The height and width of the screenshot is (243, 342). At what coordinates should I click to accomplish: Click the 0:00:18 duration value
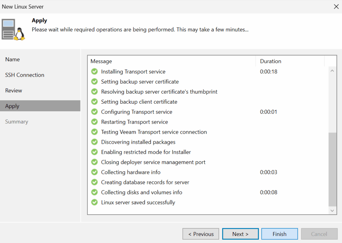(269, 72)
